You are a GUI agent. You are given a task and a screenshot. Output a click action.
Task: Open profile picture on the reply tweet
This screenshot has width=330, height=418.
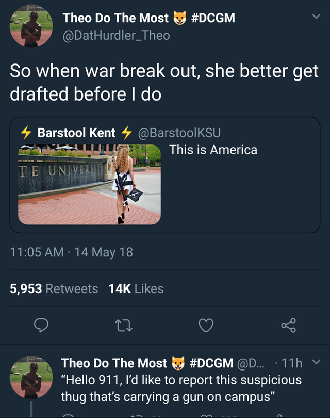[x=31, y=377]
